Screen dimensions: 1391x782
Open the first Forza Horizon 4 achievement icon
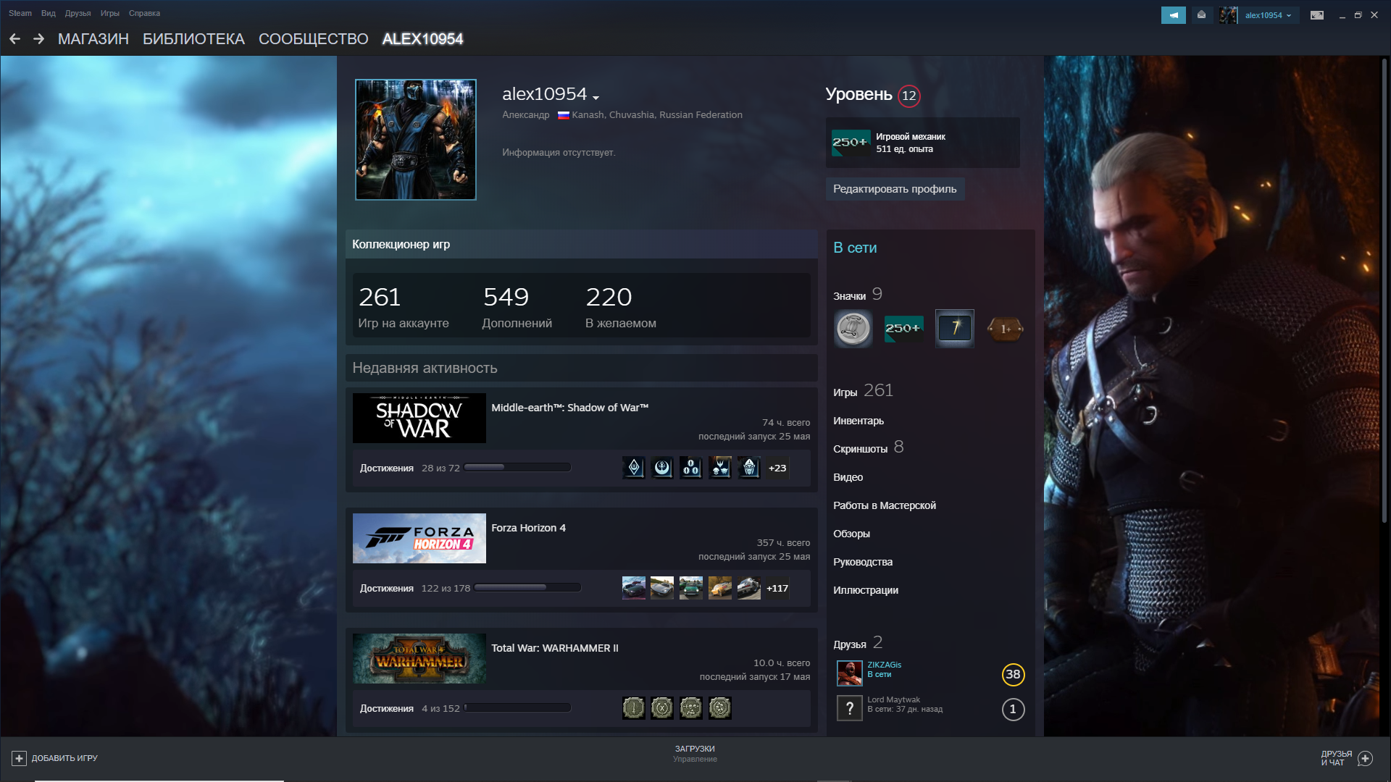point(634,588)
